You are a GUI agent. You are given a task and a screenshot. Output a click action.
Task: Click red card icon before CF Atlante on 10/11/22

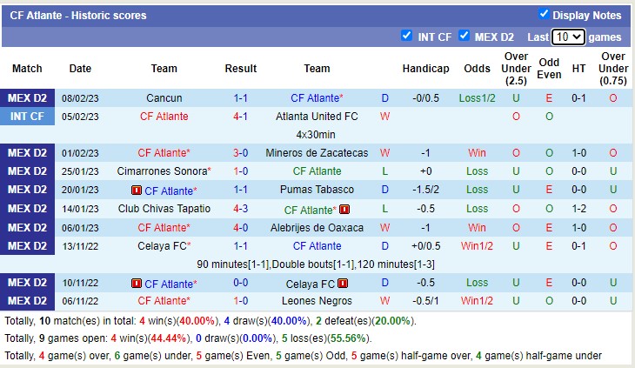(137, 284)
